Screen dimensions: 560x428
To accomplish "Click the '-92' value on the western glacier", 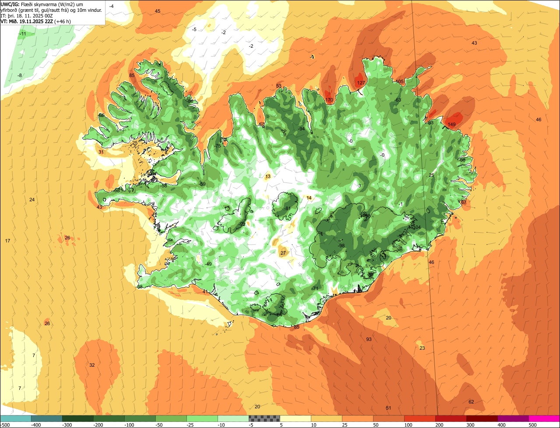I will tap(242, 224).
